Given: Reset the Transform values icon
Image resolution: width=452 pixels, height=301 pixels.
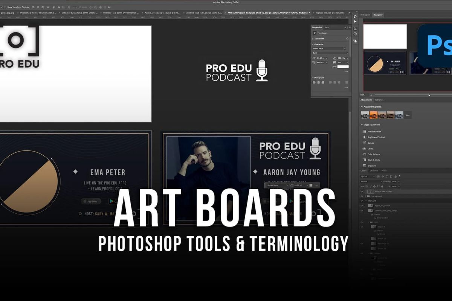Looking at the screenshot, I should [x=347, y=38].
